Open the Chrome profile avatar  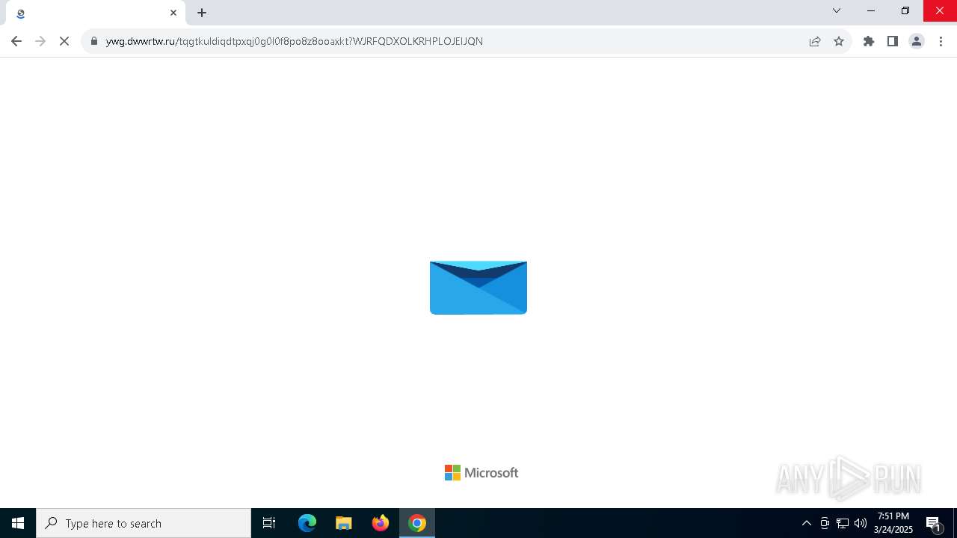[917, 41]
